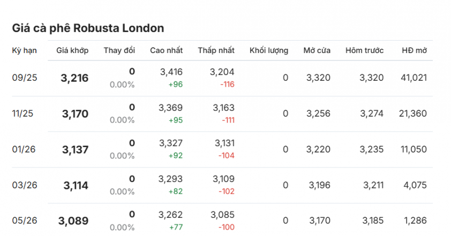
Task: Select the 03/26 contract term
Action: tap(25, 185)
